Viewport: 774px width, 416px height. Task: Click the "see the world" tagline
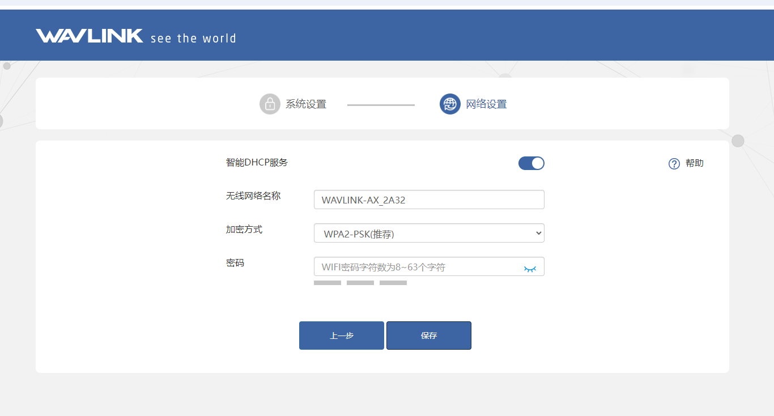[x=193, y=39]
